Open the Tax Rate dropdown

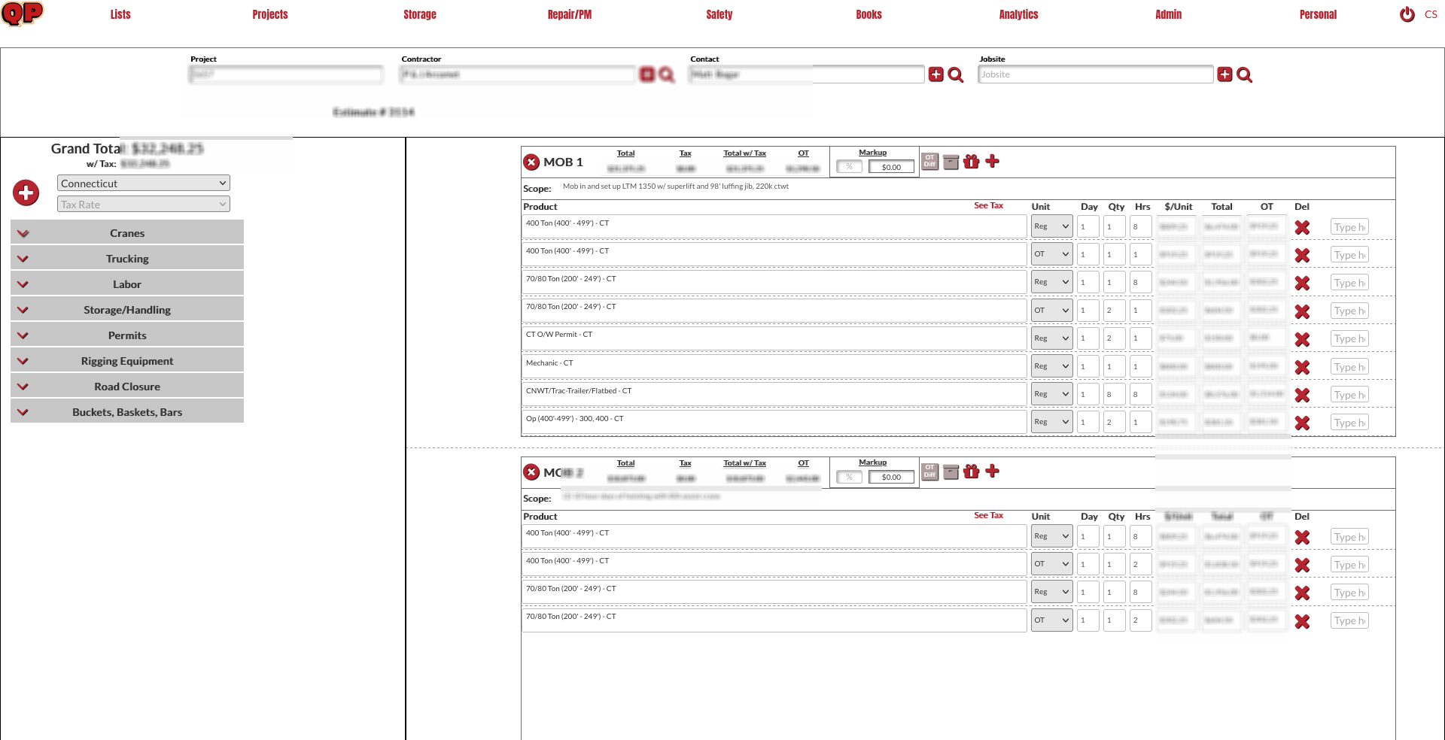click(x=144, y=204)
